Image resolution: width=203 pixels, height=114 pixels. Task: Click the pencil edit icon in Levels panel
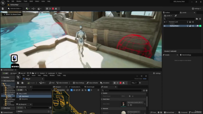click(x=175, y=16)
